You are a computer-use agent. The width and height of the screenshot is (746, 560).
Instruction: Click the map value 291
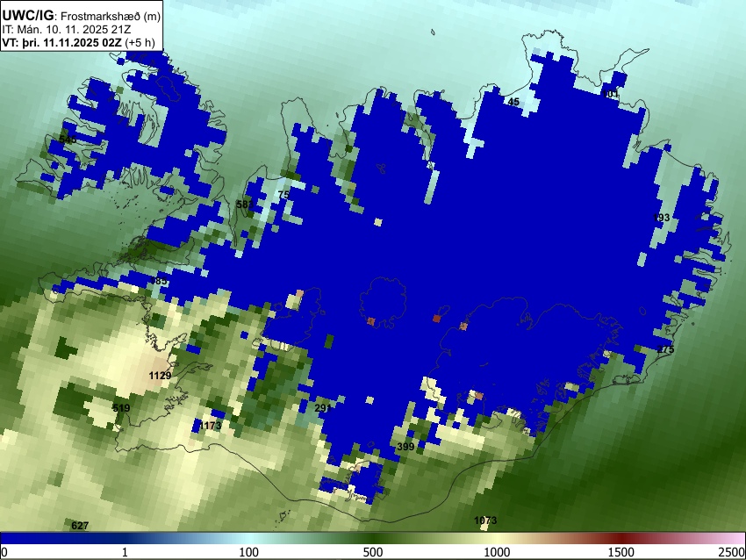[323, 408]
